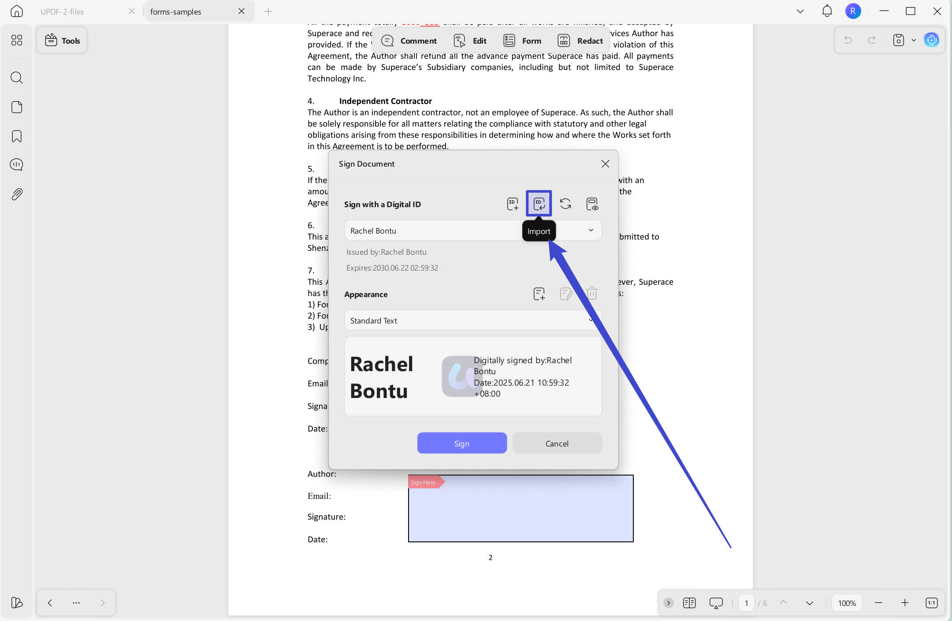Open the Bookmarks panel icon
952x621 pixels.
tap(17, 136)
